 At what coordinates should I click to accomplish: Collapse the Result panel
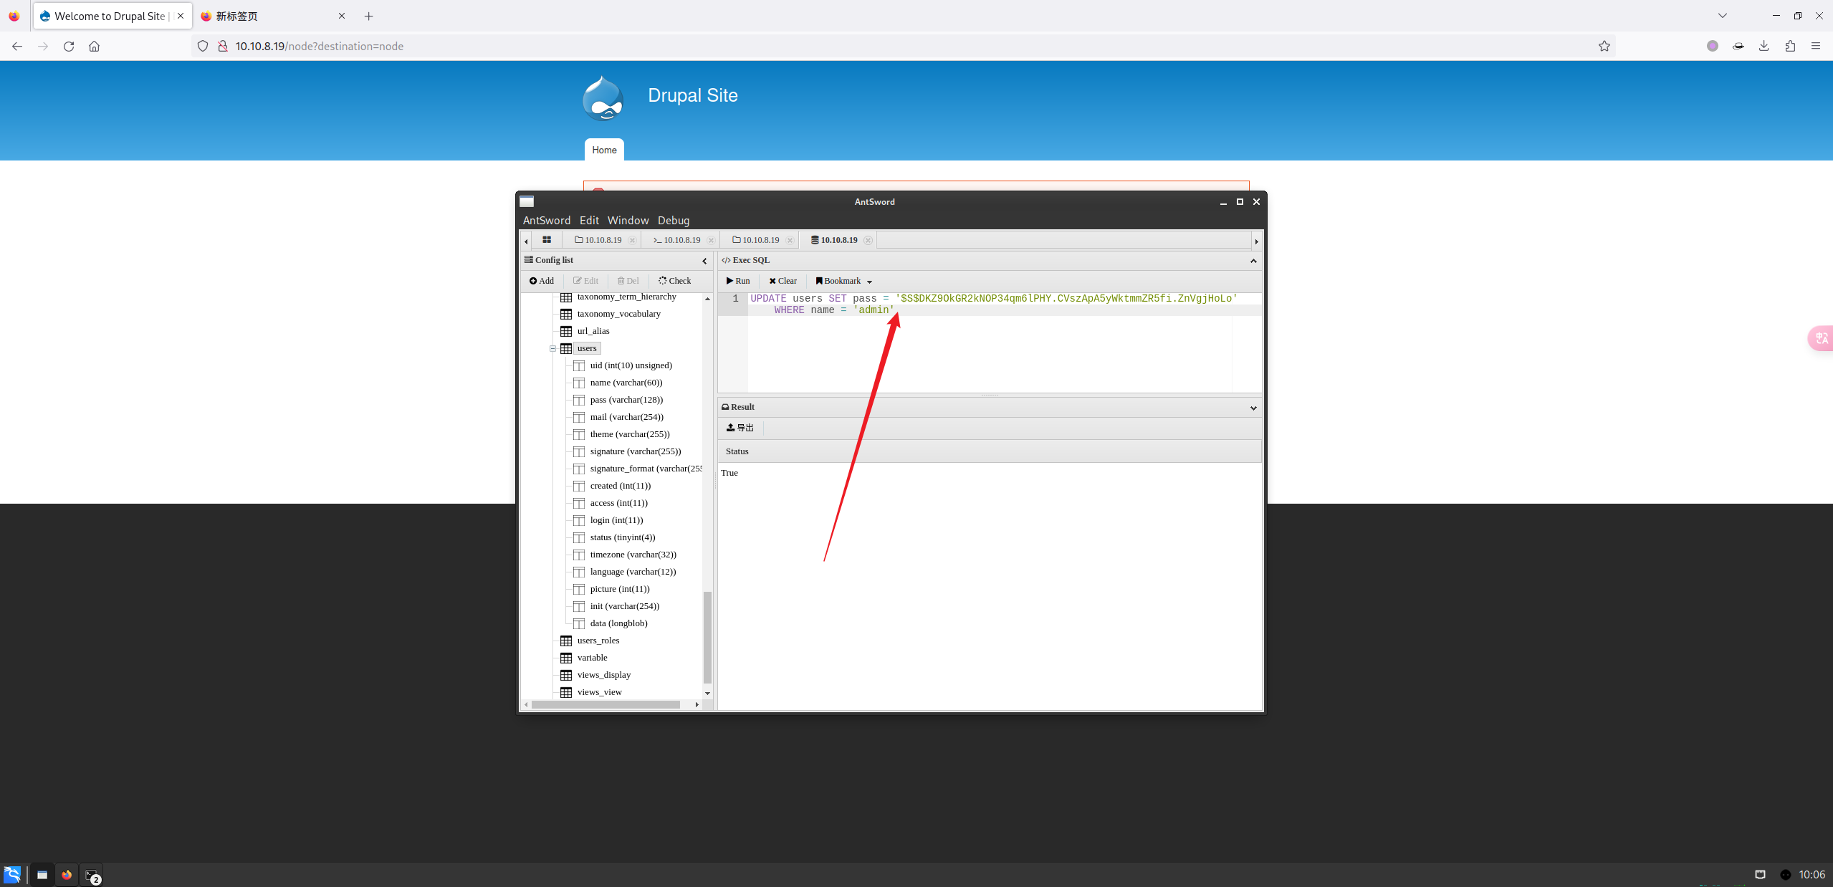pos(1253,408)
